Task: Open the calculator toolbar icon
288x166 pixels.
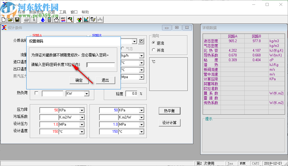Action: tap(50, 20)
